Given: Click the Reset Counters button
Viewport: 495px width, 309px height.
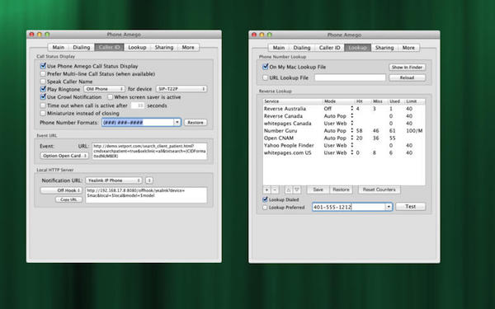Looking at the screenshot, I should [x=379, y=190].
